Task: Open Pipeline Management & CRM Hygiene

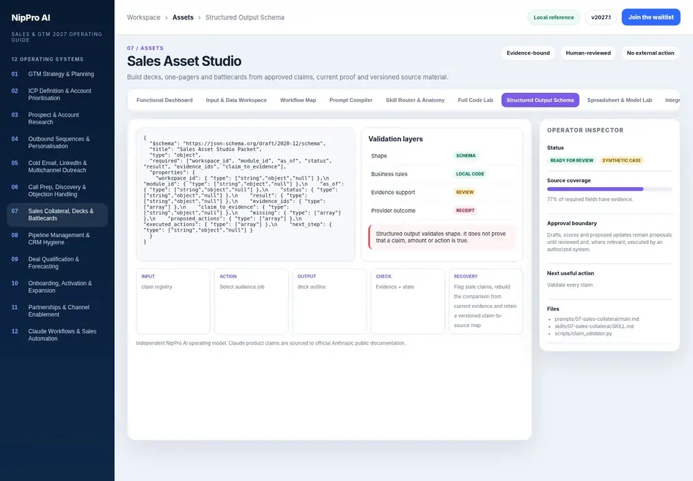Action: click(x=57, y=238)
